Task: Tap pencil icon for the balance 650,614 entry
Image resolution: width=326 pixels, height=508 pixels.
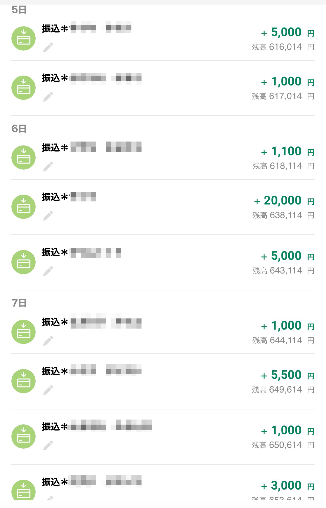Action: point(48,445)
